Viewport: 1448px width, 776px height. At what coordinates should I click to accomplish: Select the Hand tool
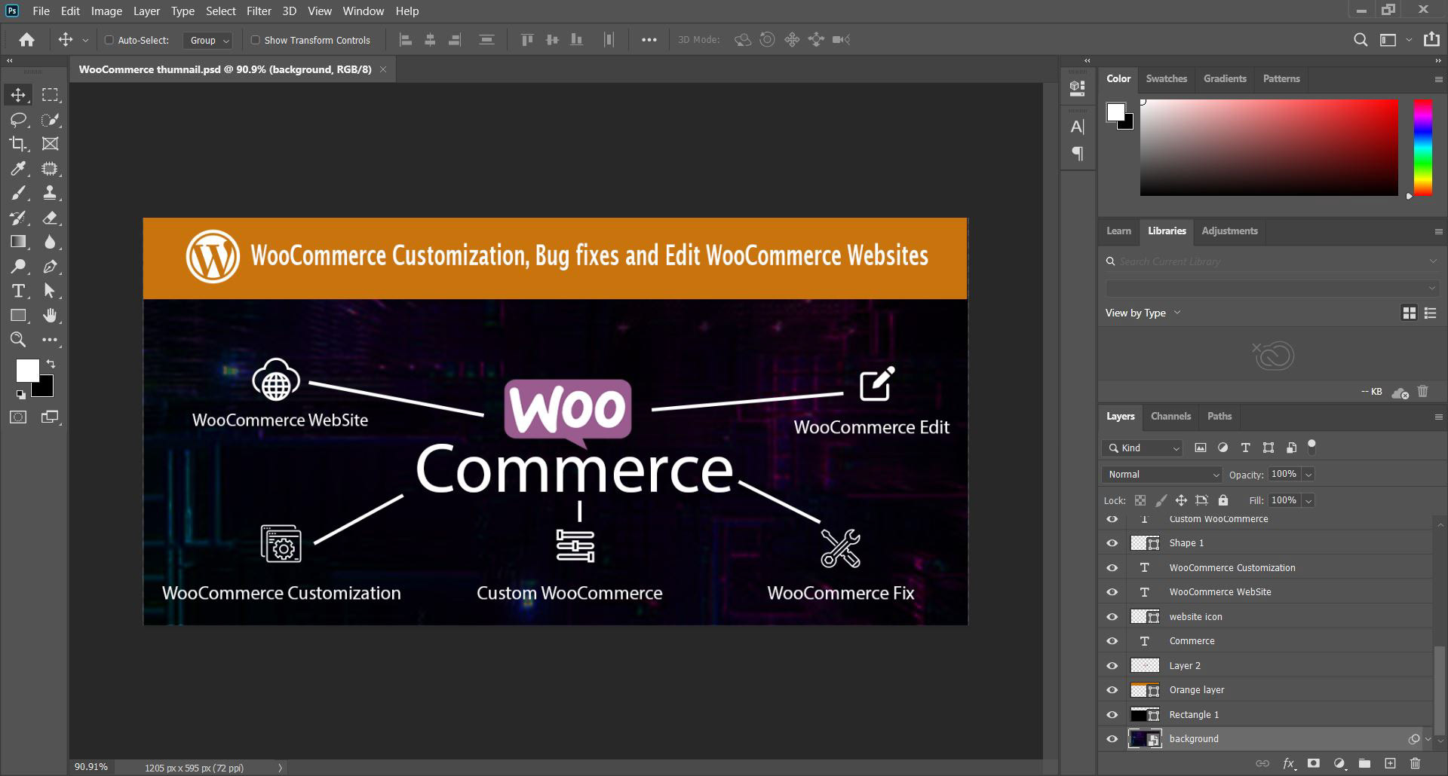pyautogui.click(x=50, y=316)
